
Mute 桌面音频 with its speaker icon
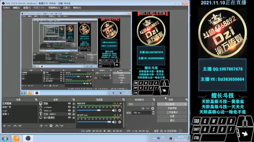click(x=114, y=110)
